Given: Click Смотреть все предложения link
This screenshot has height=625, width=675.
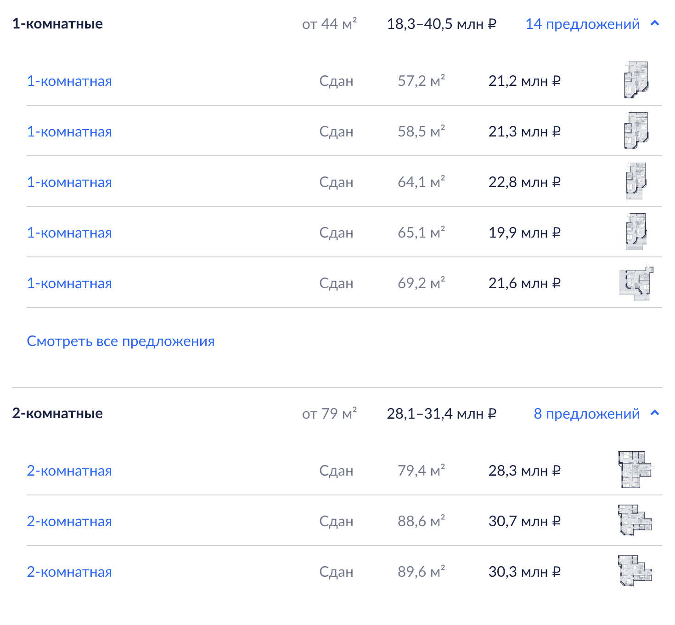Looking at the screenshot, I should pyautogui.click(x=121, y=341).
